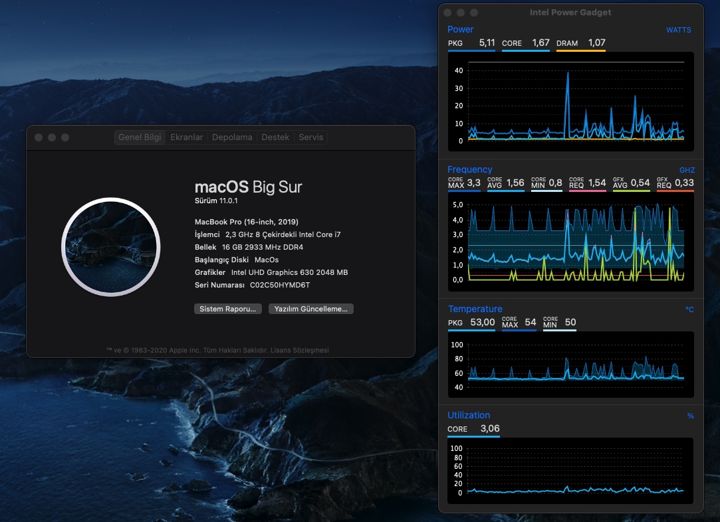Viewport: 720px width, 522px height.
Task: Open the Depolama tab
Action: click(232, 137)
